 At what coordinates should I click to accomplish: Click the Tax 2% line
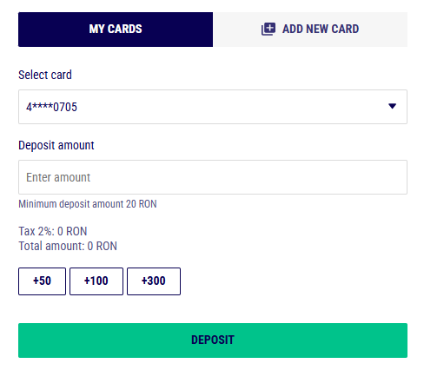[53, 231]
